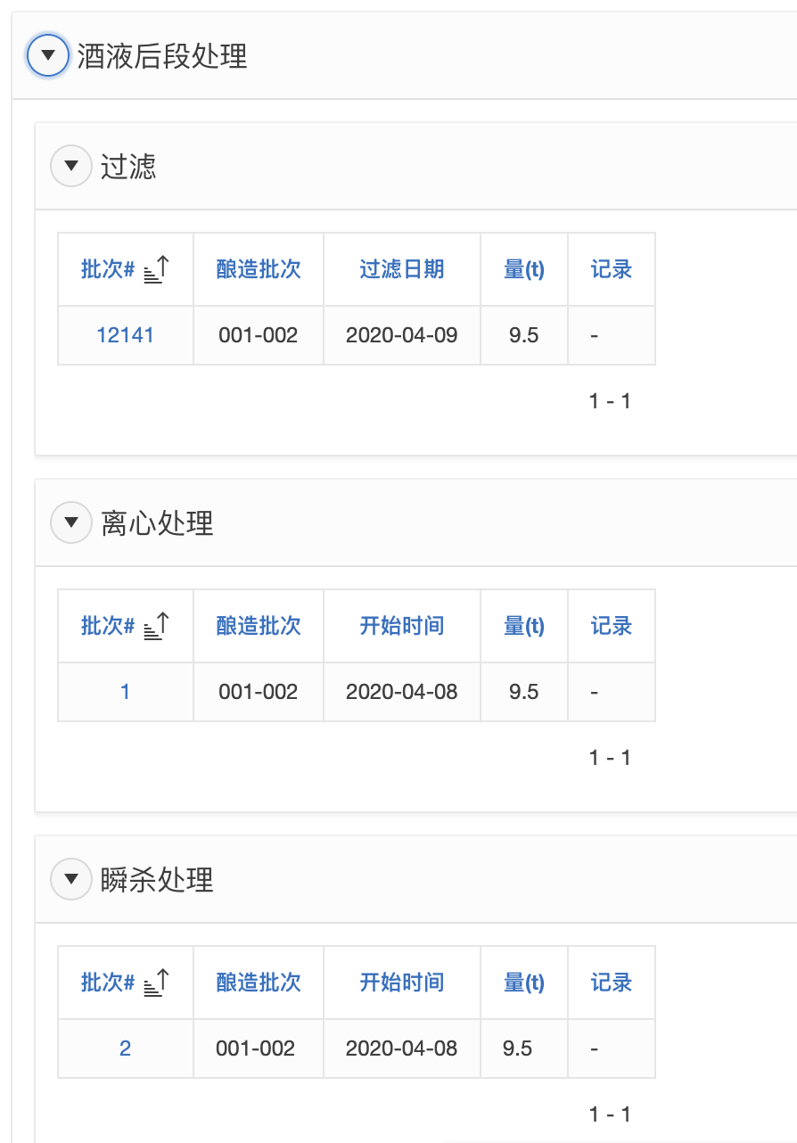Click 开始时间 header in 瞬杀处理 table

click(401, 983)
